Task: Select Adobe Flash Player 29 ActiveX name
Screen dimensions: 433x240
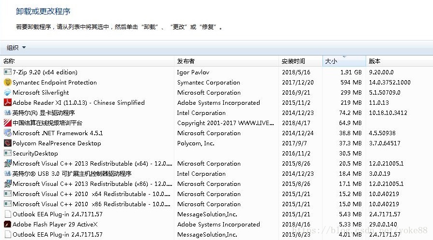Action: [x=55, y=225]
